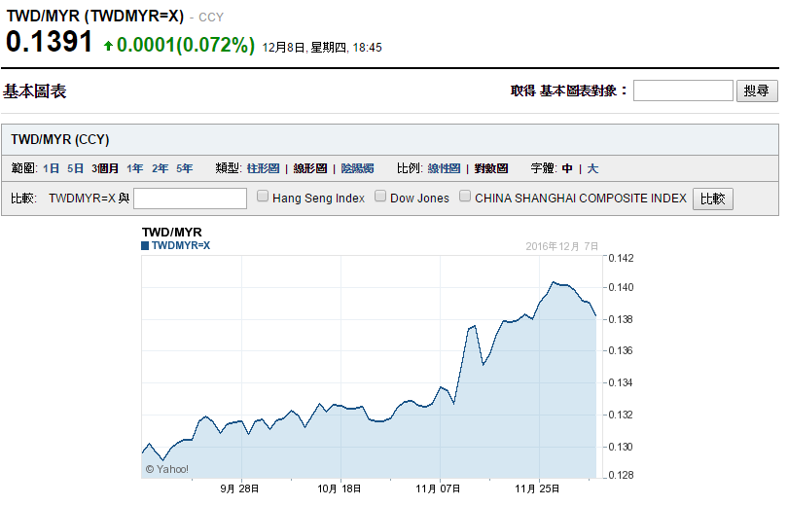Select the 1日 range link
This screenshot has height=506, width=788.
[x=51, y=168]
